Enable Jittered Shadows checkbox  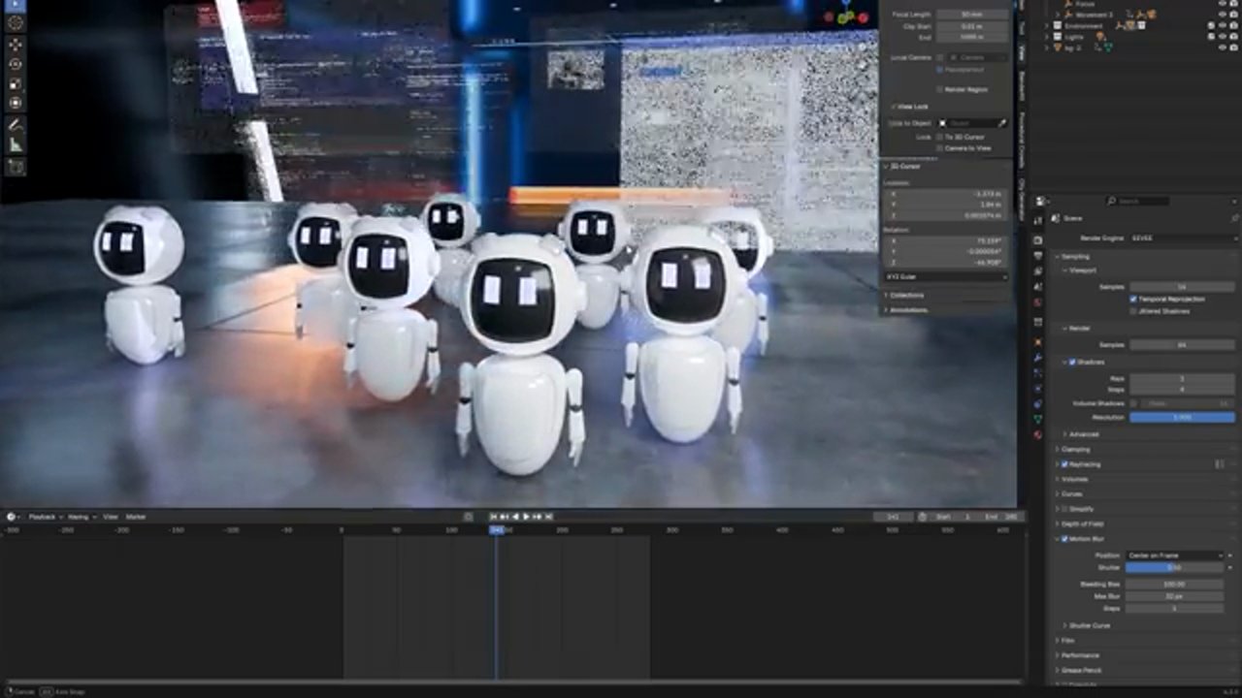[1133, 311]
